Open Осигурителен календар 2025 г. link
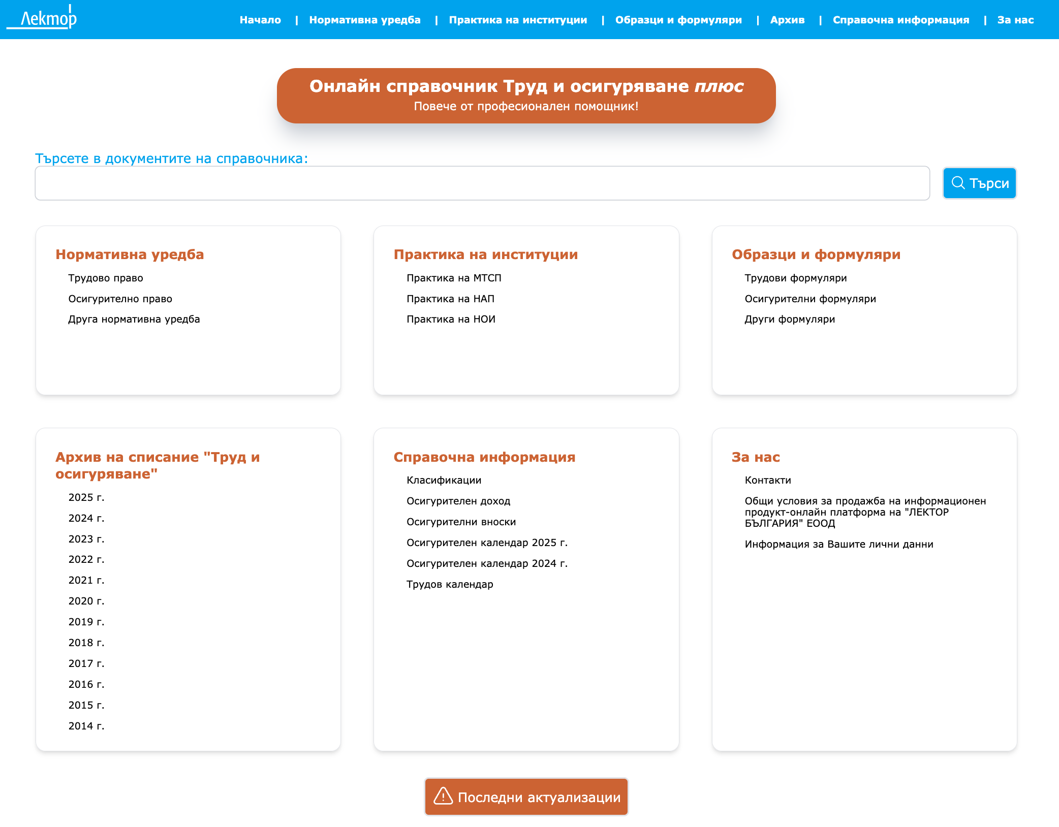This screenshot has height=827, width=1059. pyautogui.click(x=487, y=543)
